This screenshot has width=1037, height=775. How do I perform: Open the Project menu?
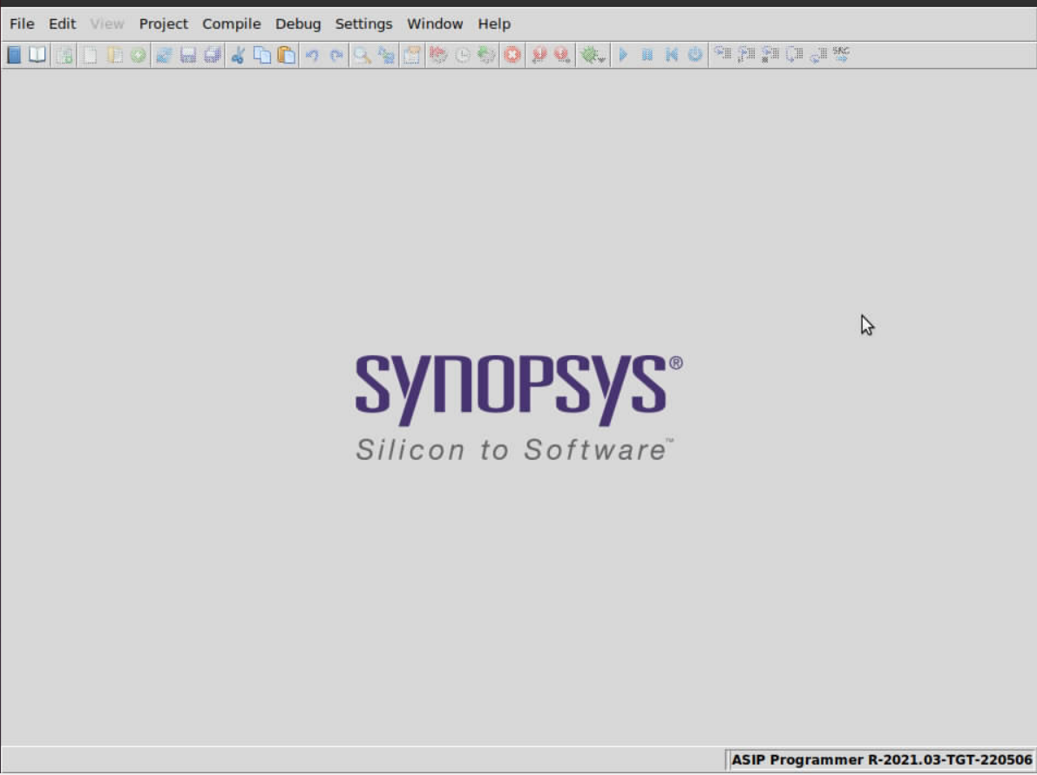coord(163,24)
